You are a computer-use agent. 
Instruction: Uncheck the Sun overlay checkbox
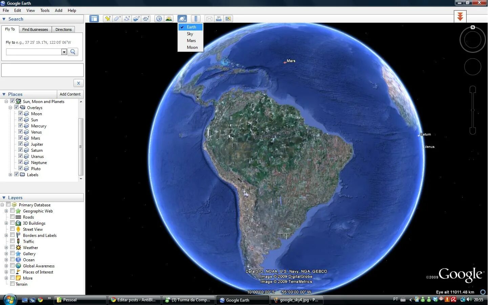[20, 119]
